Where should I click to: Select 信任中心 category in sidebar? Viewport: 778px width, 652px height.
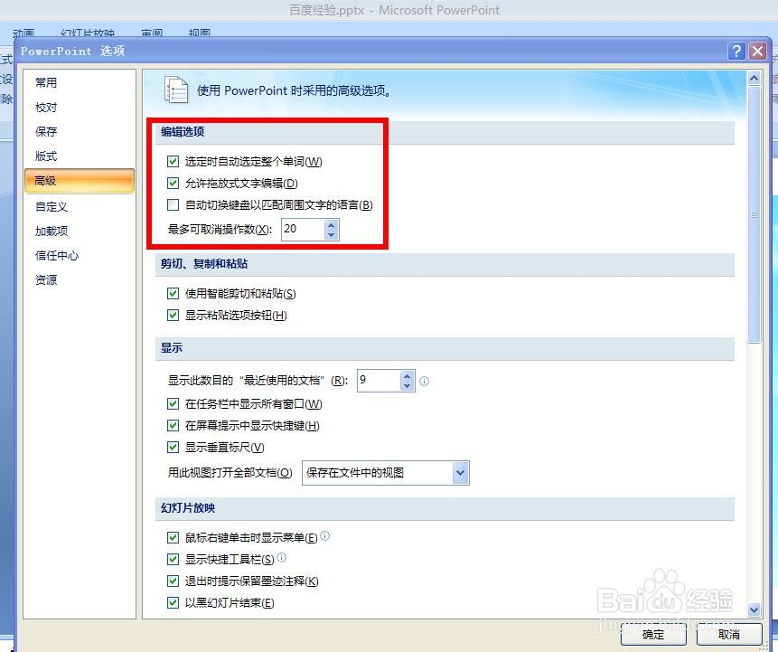coord(80,255)
